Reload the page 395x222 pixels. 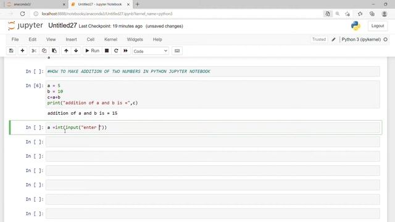22,14
